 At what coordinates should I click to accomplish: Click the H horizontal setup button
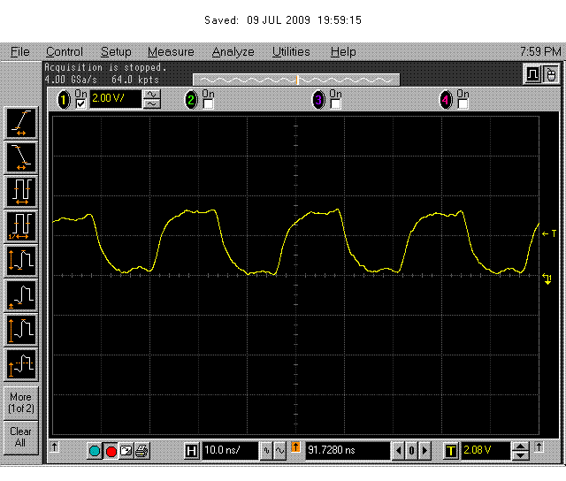[191, 451]
